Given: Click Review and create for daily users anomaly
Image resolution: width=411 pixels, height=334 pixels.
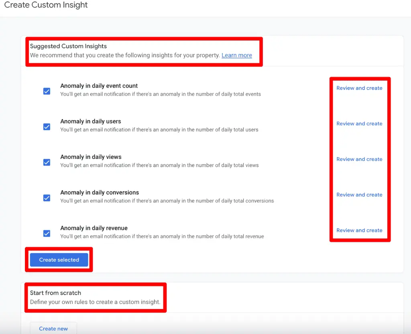Looking at the screenshot, I should click(x=359, y=123).
